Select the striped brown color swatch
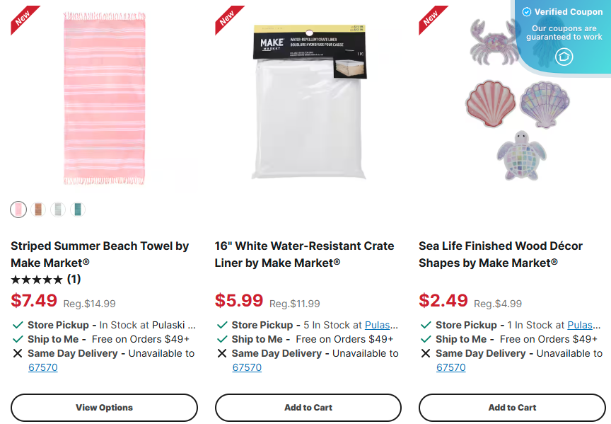This screenshot has width=611, height=424. click(37, 210)
